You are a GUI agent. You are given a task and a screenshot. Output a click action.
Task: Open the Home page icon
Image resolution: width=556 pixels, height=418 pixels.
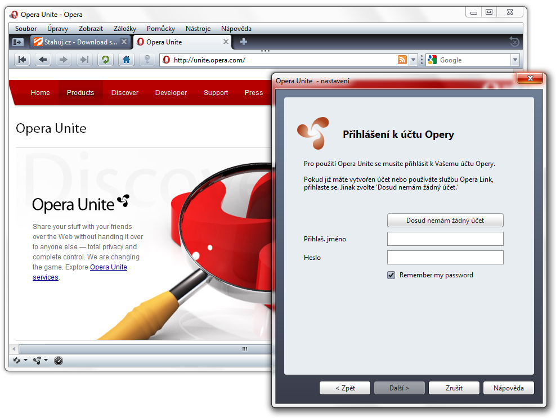pyautogui.click(x=126, y=60)
